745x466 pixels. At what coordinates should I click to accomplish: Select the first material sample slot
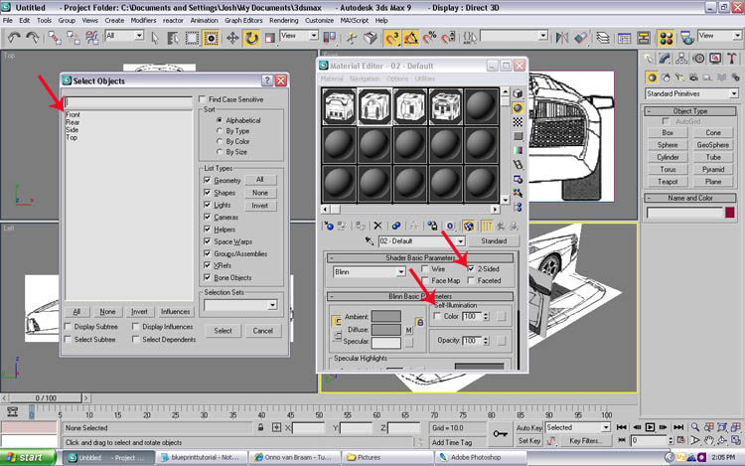point(341,105)
